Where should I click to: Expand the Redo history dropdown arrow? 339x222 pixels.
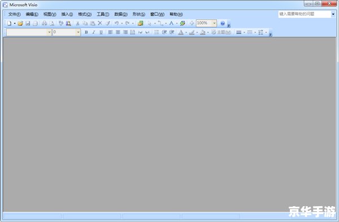(x=133, y=23)
